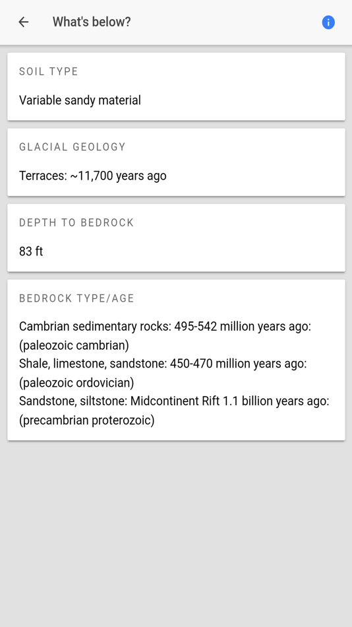Select "Terraces: ~11,700 years ago" entry
Image resolution: width=352 pixels, height=627 pixels.
[x=93, y=176]
